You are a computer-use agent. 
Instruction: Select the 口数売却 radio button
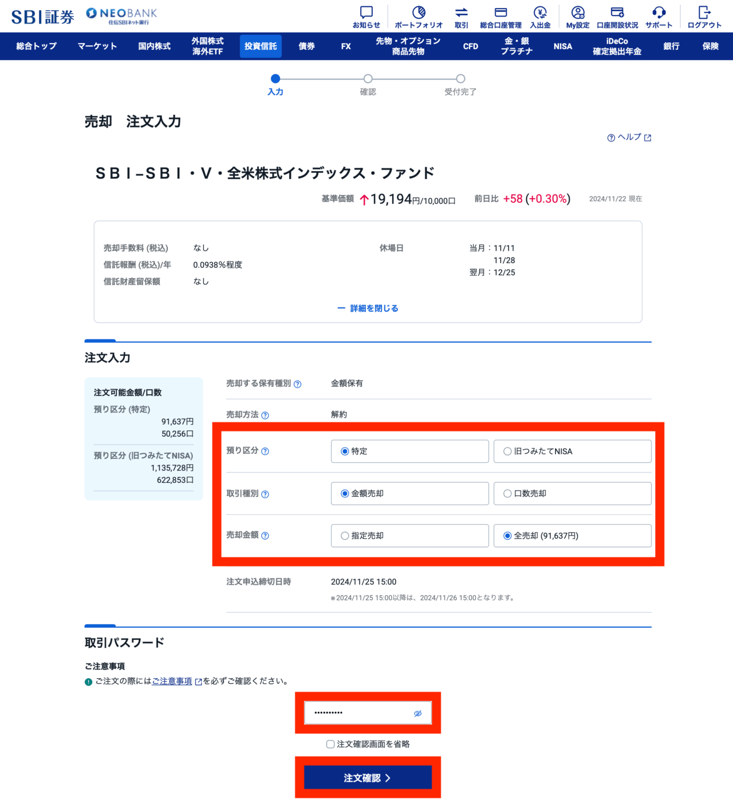click(x=507, y=494)
